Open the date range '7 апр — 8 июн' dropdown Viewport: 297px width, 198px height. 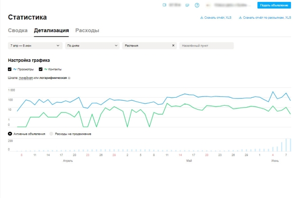(35, 45)
